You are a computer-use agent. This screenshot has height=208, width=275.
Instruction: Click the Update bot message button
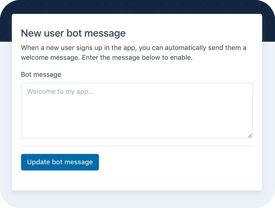coord(60,162)
